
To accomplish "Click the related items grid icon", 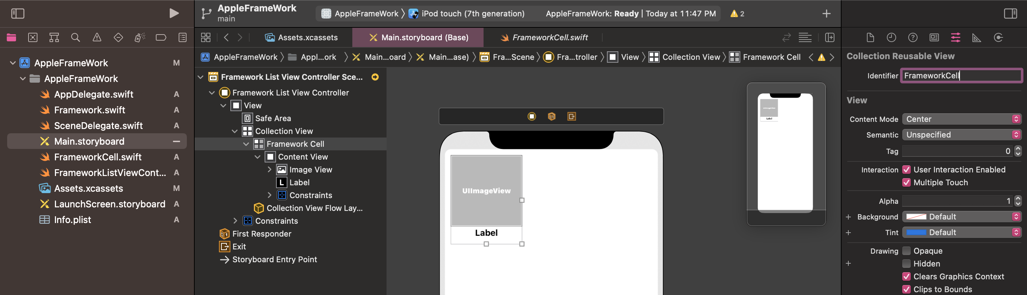I will coord(206,38).
